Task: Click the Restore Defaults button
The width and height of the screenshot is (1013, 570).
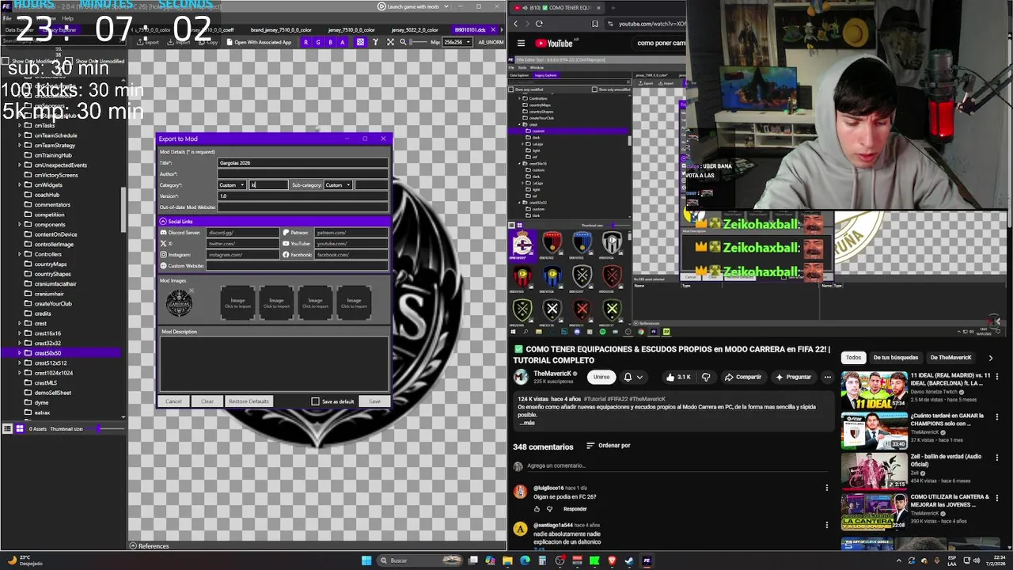Action: click(x=249, y=401)
